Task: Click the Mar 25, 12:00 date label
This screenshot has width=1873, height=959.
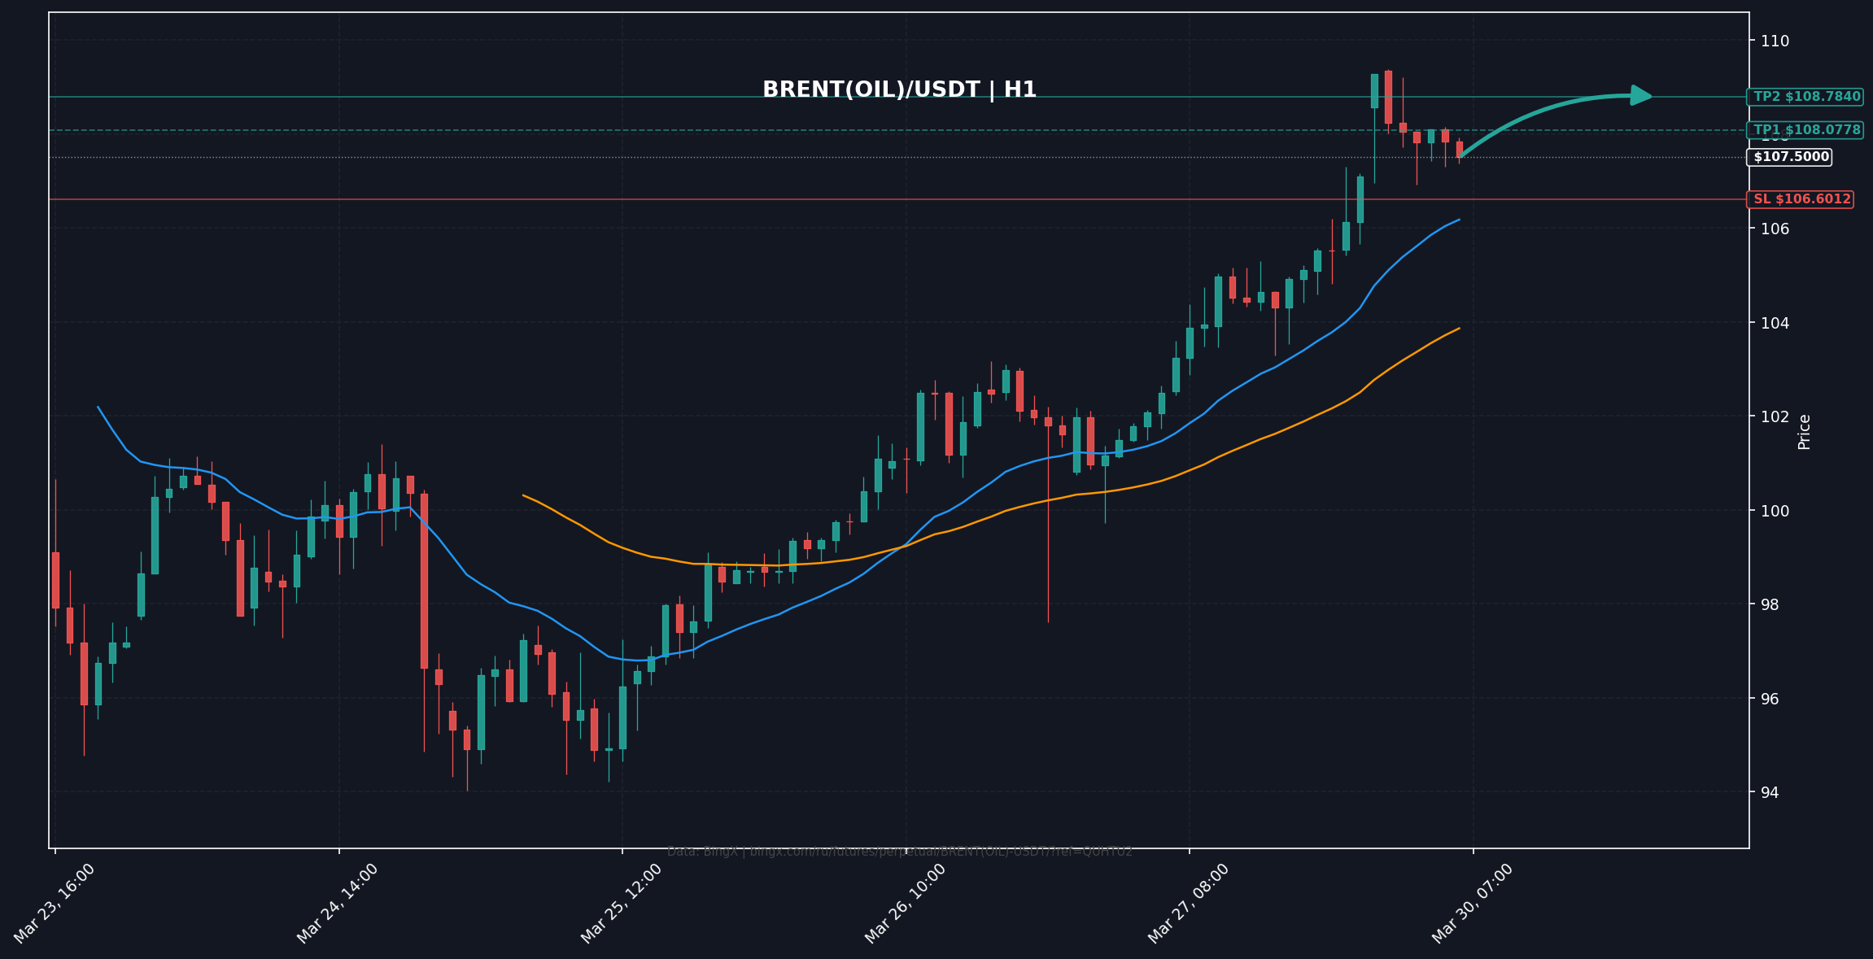Action: [622, 904]
